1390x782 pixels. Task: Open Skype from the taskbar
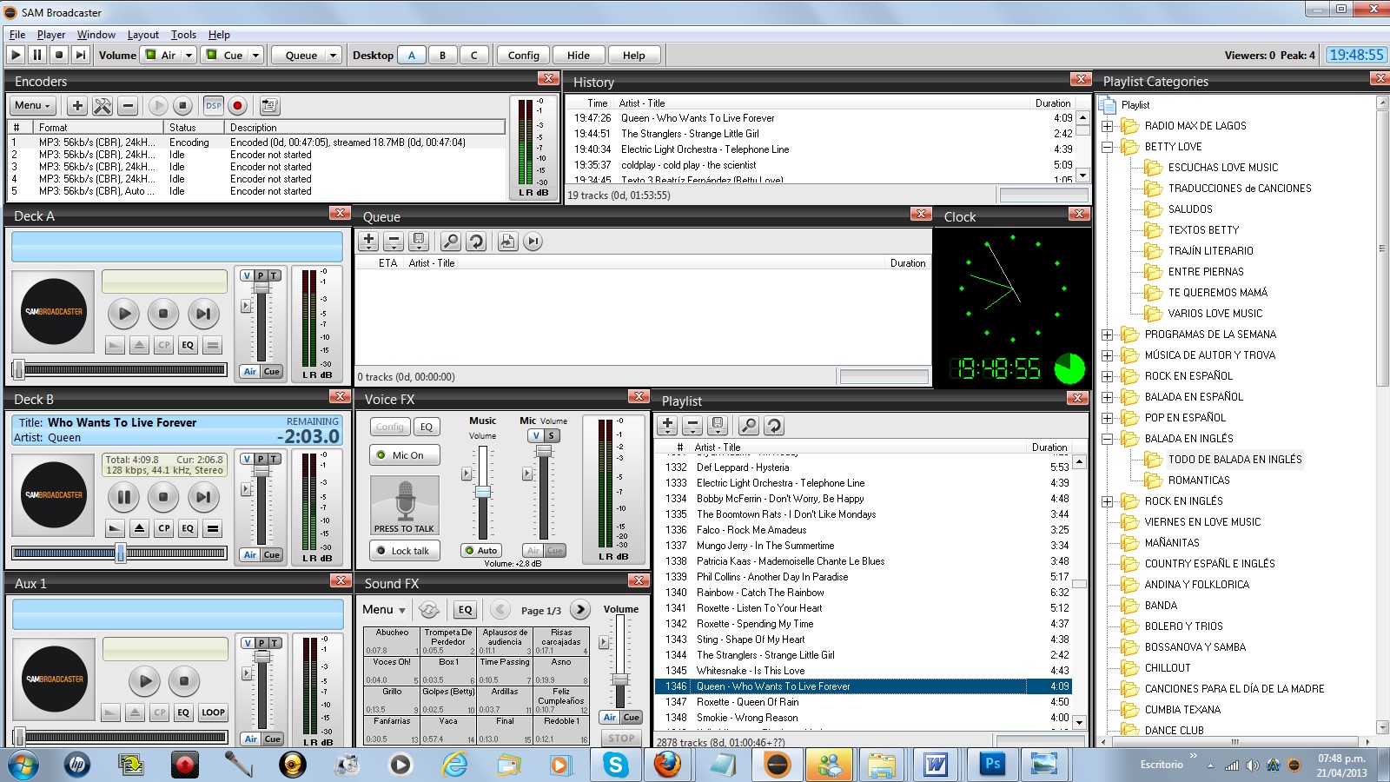(x=615, y=765)
